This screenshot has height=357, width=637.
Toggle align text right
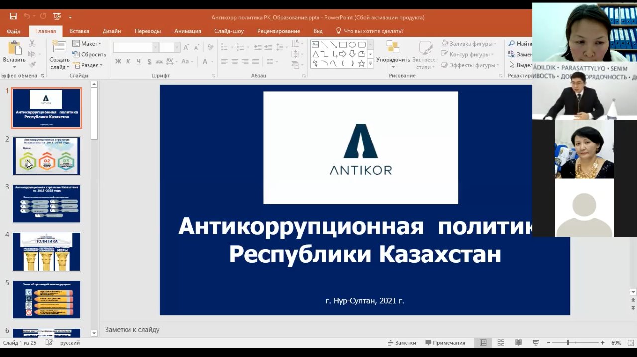pos(245,62)
